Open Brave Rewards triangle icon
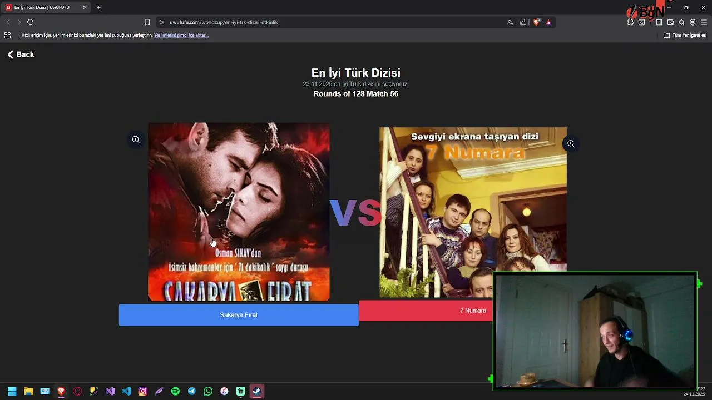The width and height of the screenshot is (712, 400). pyautogui.click(x=548, y=22)
